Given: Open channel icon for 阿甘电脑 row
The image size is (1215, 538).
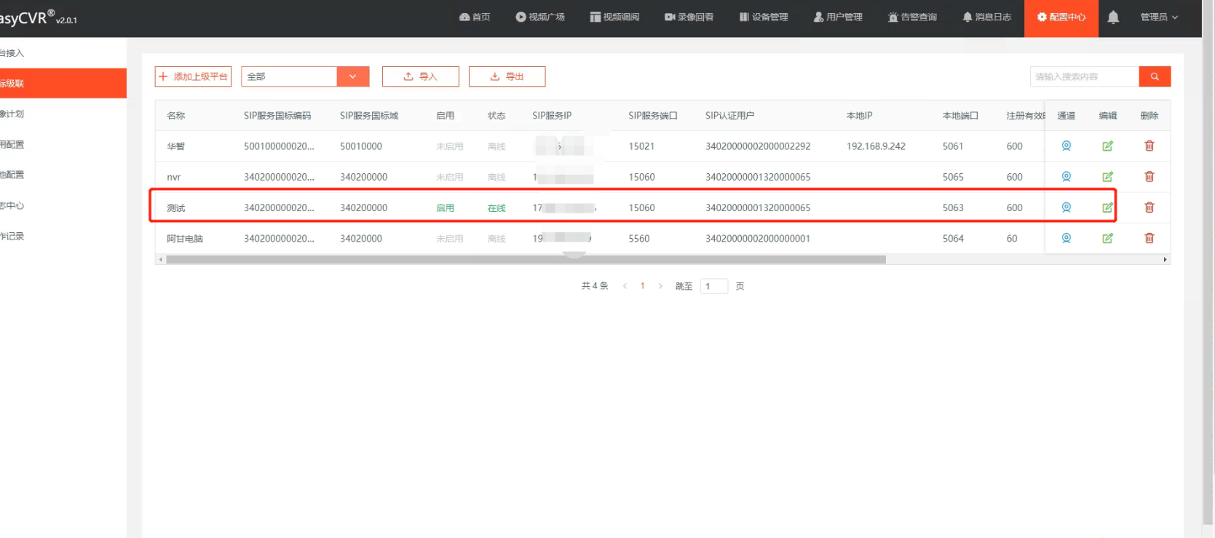Looking at the screenshot, I should pos(1066,238).
